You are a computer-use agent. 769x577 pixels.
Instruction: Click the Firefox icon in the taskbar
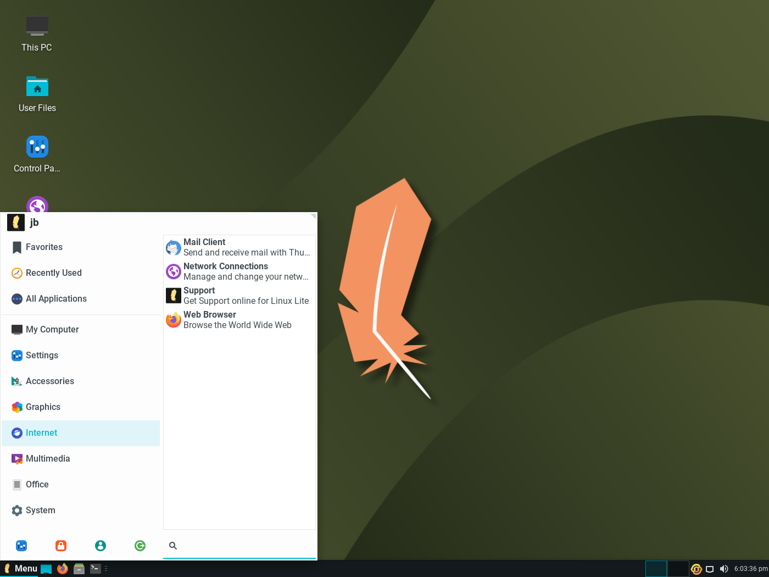click(63, 569)
